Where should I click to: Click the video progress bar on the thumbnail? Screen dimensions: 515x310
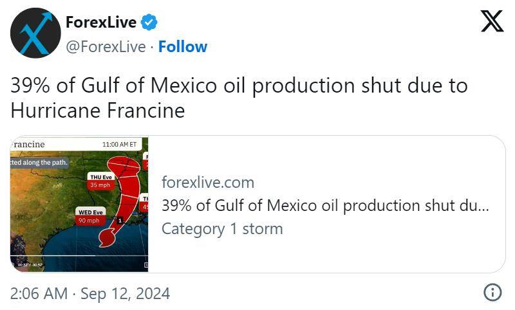[x=79, y=255]
